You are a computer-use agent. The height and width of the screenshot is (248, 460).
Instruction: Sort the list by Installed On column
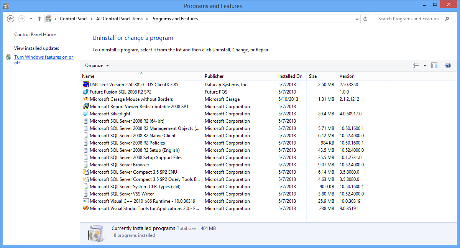pos(291,76)
